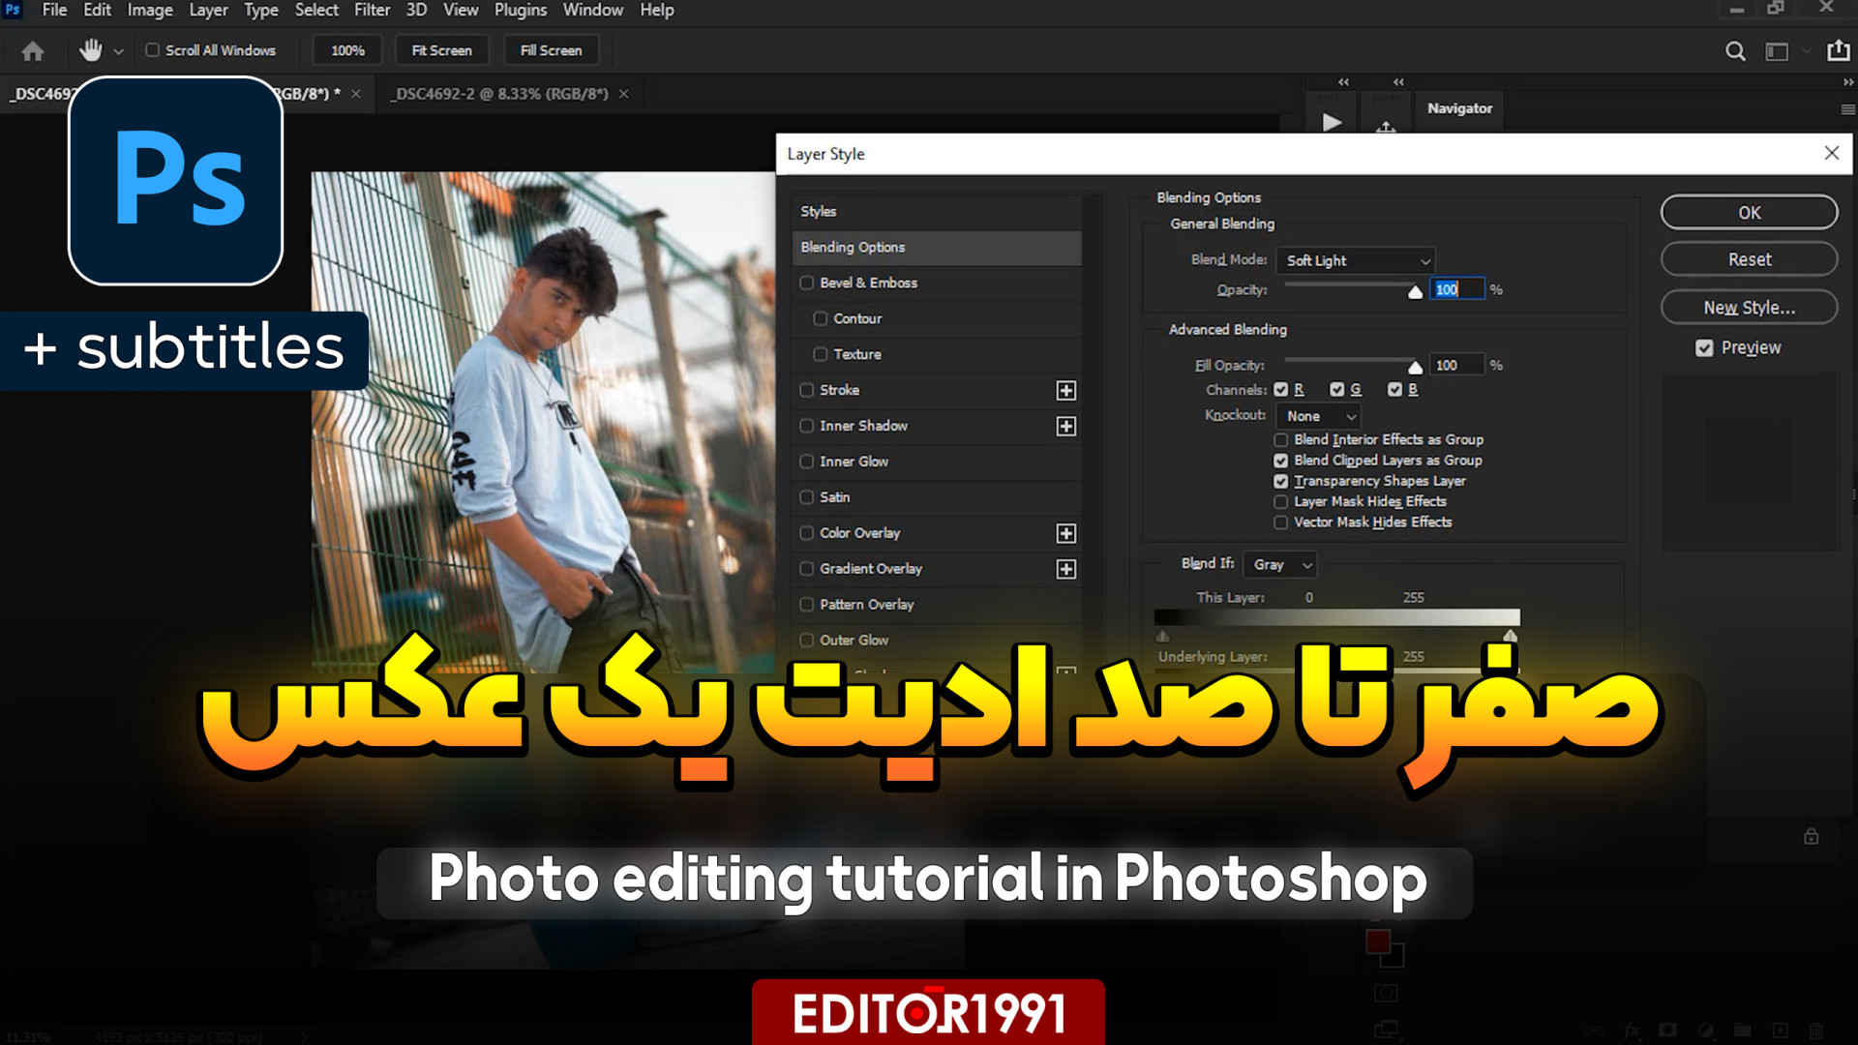Open the Image menu
This screenshot has height=1045, width=1858.
point(150,10)
